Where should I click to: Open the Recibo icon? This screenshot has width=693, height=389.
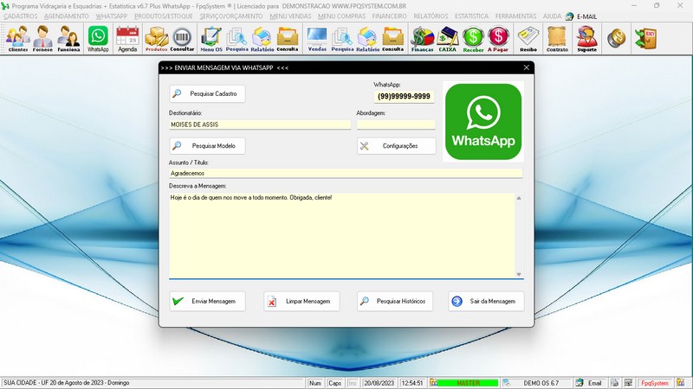pos(528,39)
